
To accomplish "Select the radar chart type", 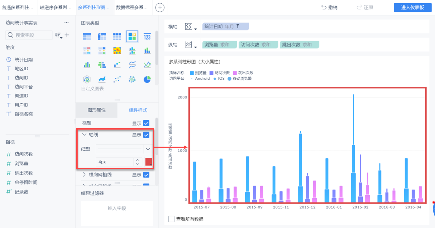I will [x=87, y=79].
